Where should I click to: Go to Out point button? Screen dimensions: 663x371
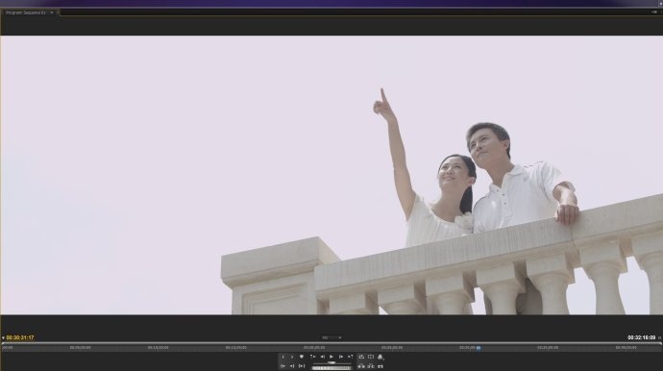292,366
